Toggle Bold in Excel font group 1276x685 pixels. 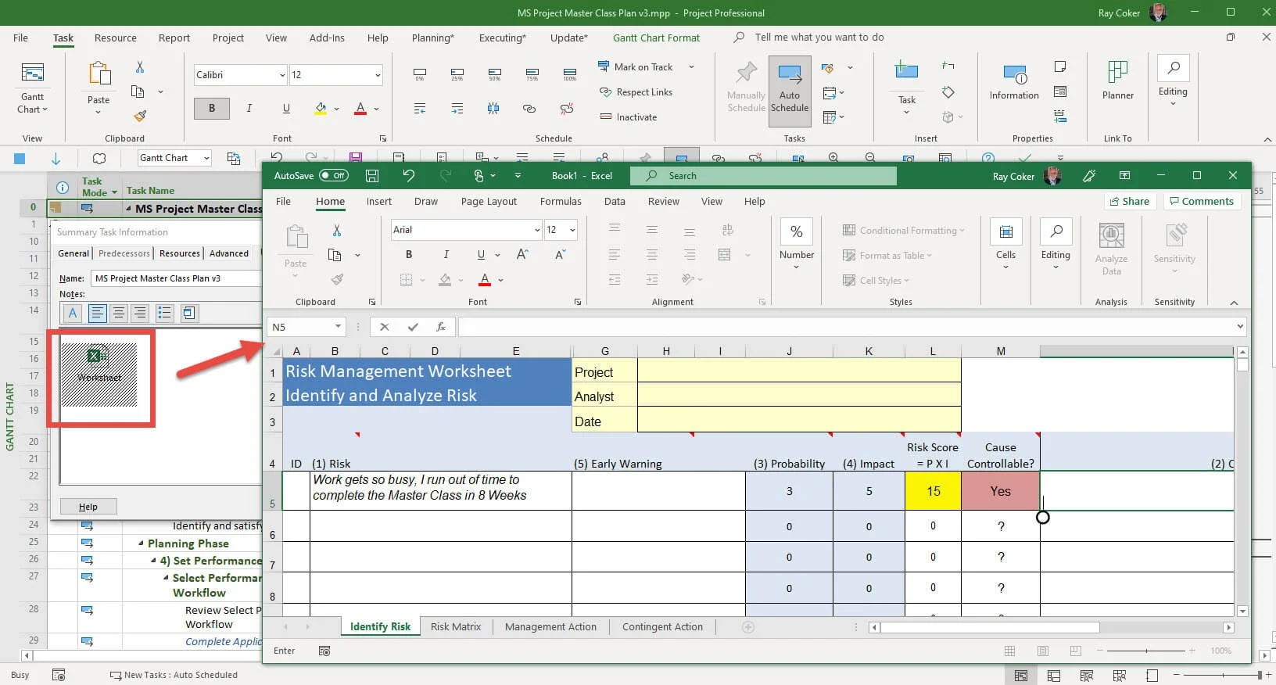[x=408, y=254]
